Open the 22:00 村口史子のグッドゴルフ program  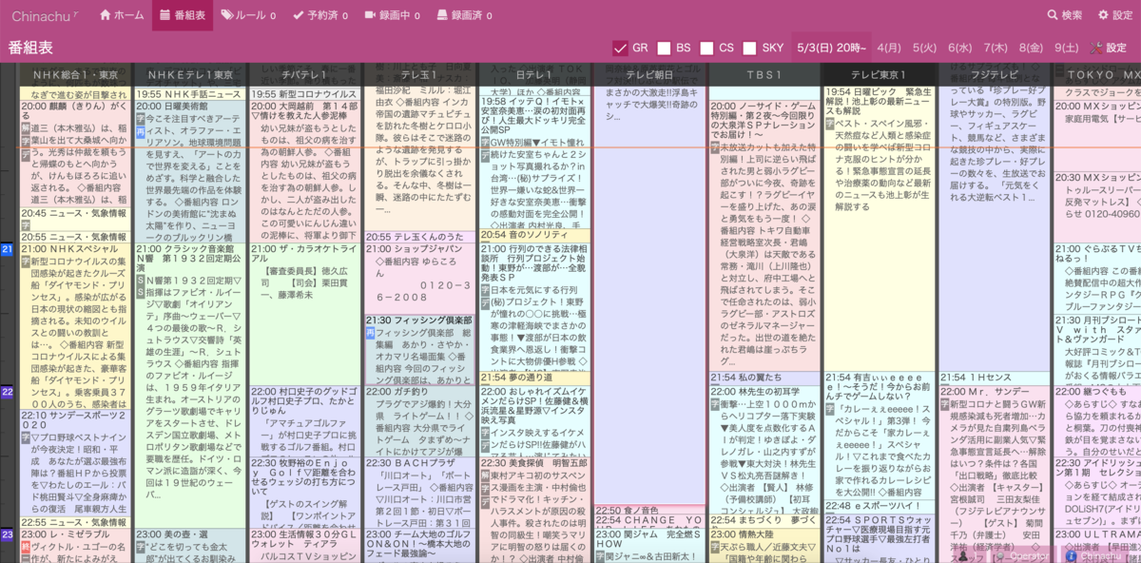pyautogui.click(x=305, y=420)
